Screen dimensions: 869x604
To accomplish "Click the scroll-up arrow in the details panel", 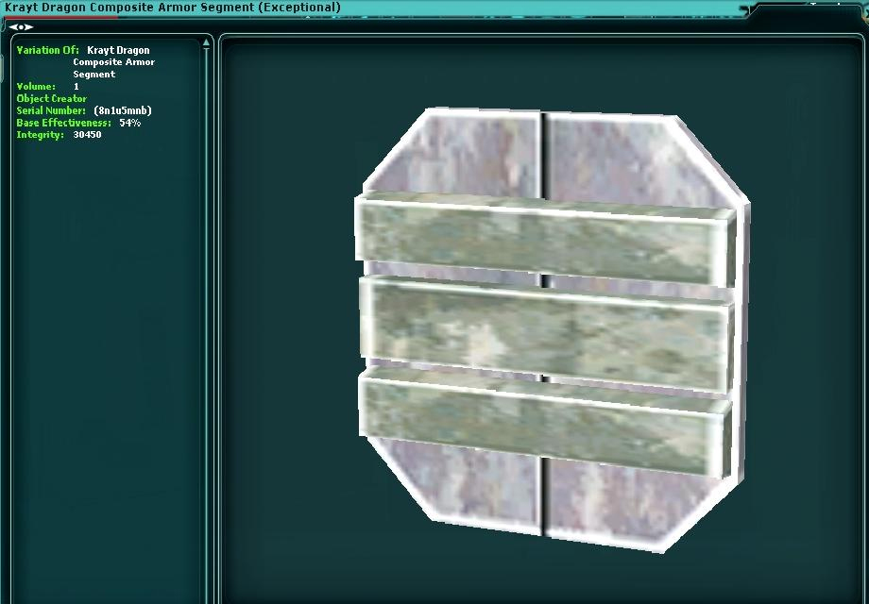I will [x=204, y=42].
